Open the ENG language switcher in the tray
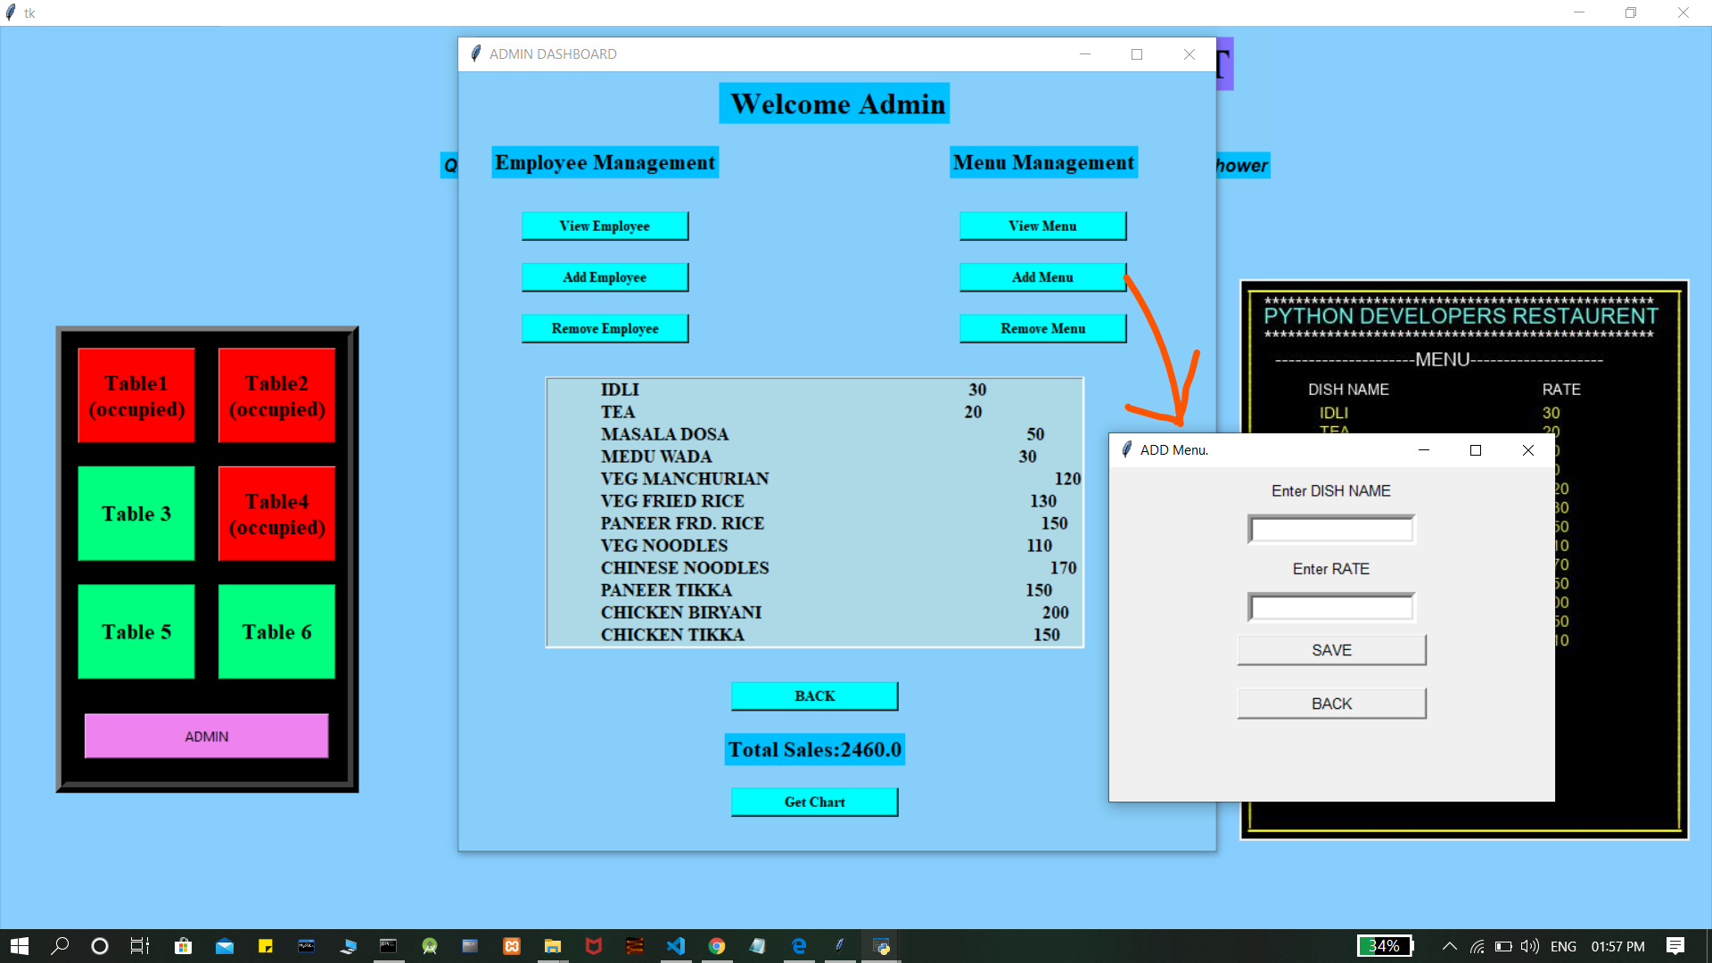The width and height of the screenshot is (1712, 963). [x=1562, y=946]
